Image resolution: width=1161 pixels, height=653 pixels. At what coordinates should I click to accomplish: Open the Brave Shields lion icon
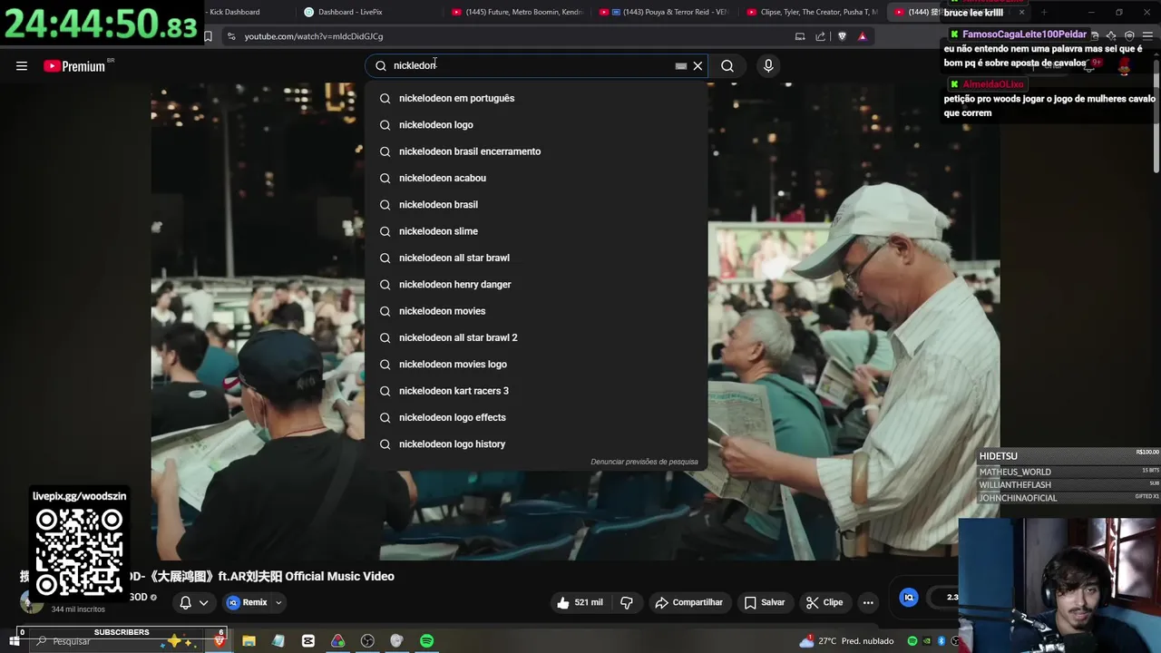point(842,36)
